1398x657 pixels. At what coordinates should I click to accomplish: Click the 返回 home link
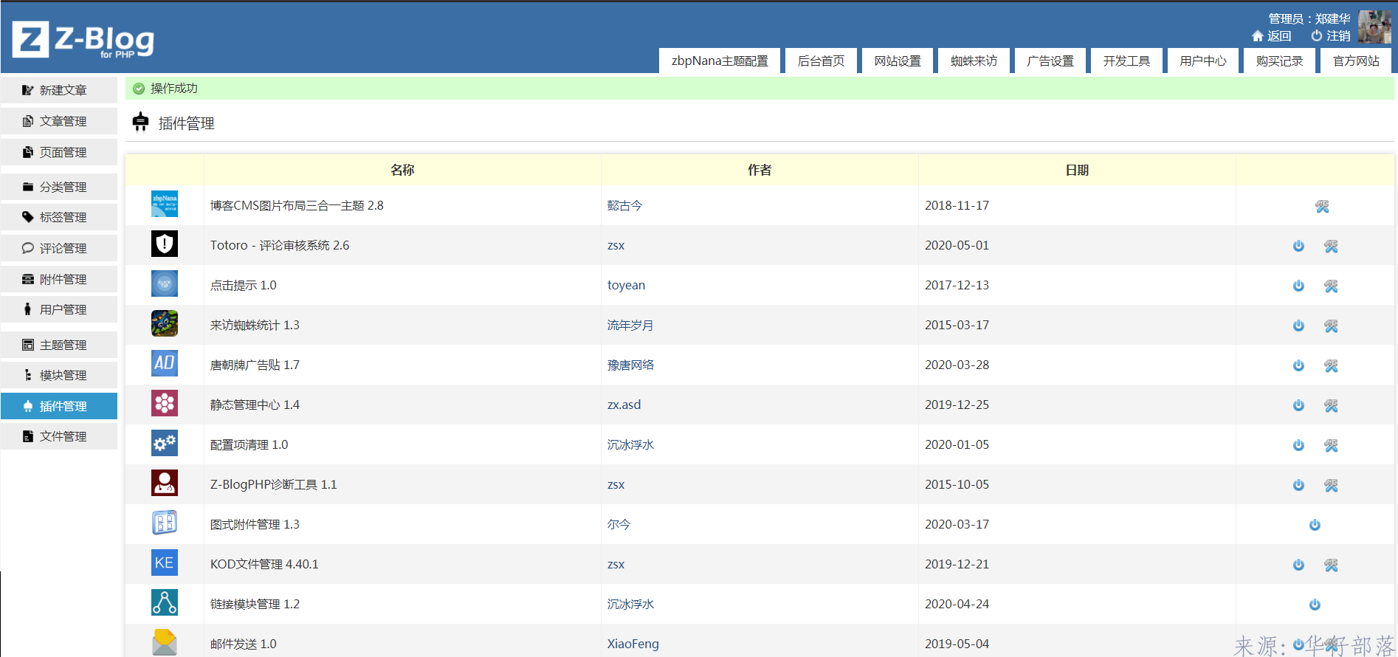(x=1272, y=35)
